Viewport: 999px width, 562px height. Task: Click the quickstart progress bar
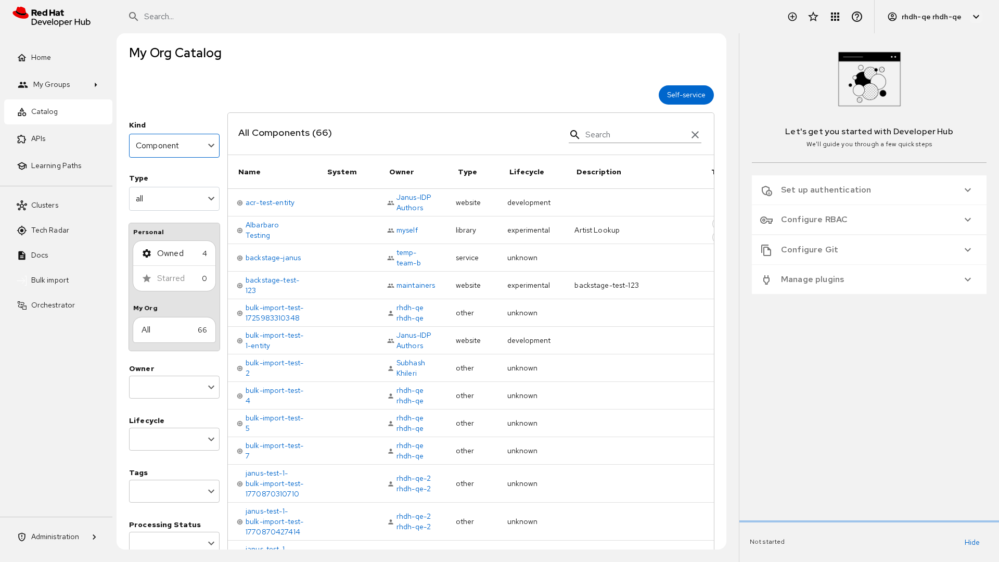click(868, 521)
